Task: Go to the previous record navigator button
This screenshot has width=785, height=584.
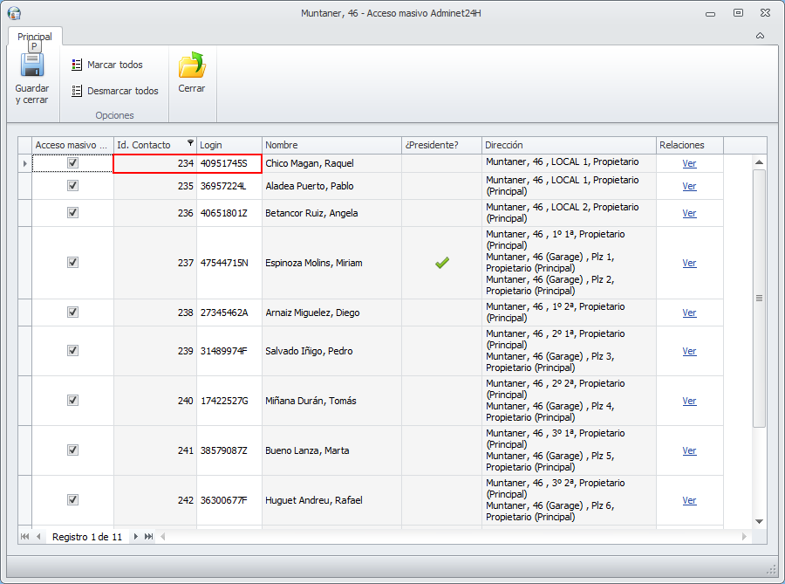Action: pos(38,536)
